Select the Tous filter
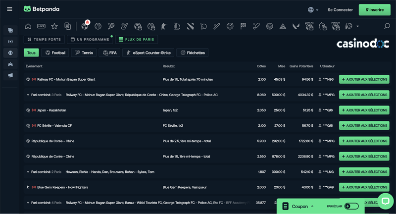The image size is (396, 214). 31,53
